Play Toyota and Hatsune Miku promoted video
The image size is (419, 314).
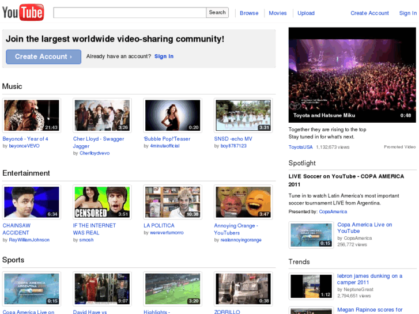(x=352, y=75)
